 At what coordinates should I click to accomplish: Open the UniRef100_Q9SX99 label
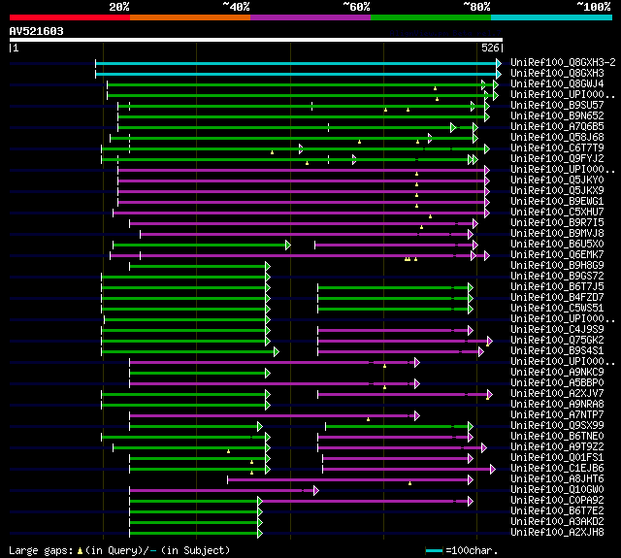coord(557,426)
